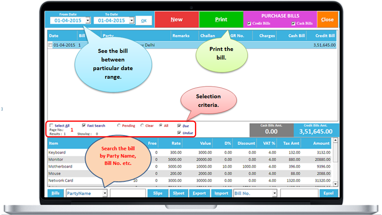
Task: Select the Pending radio button
Action: (x=119, y=126)
